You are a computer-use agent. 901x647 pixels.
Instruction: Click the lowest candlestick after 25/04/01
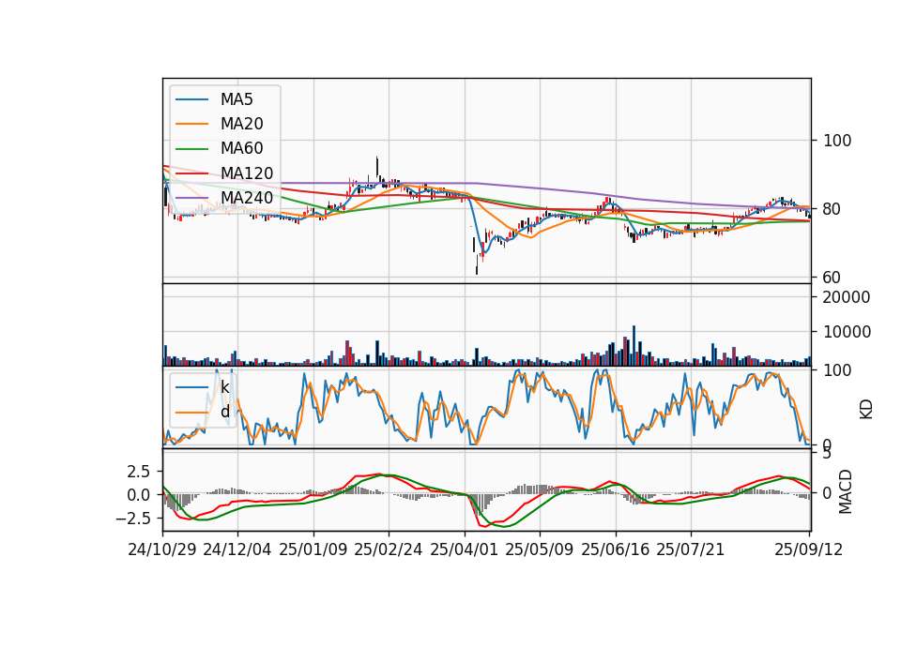pos(477,264)
